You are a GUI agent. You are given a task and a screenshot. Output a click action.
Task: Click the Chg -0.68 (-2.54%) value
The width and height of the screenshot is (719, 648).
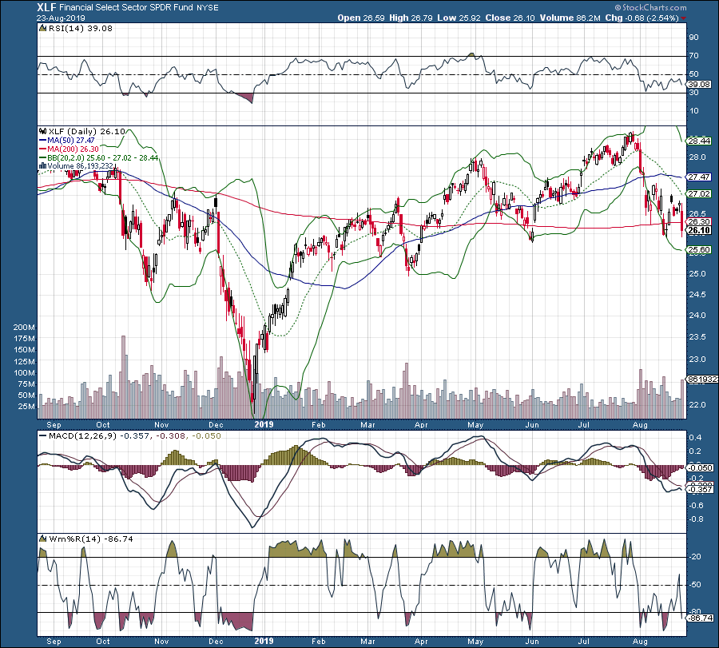point(642,18)
